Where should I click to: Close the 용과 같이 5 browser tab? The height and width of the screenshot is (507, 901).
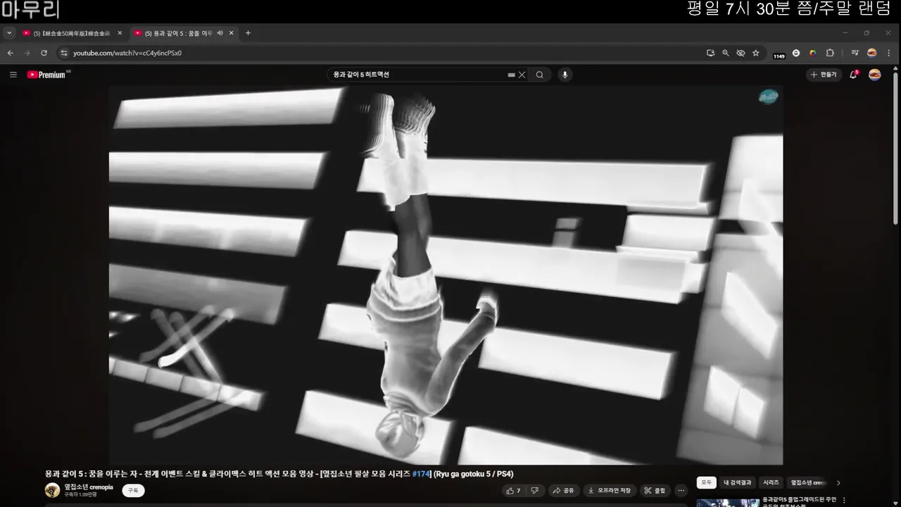[231, 33]
